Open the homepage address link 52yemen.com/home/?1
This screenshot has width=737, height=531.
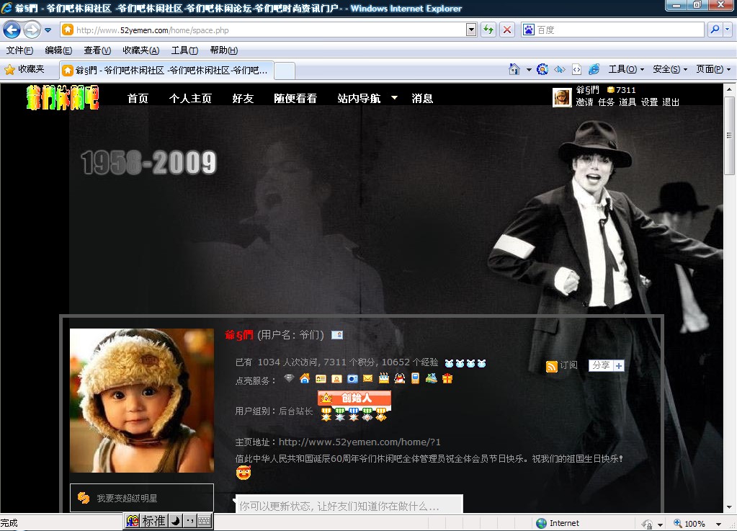click(x=359, y=442)
